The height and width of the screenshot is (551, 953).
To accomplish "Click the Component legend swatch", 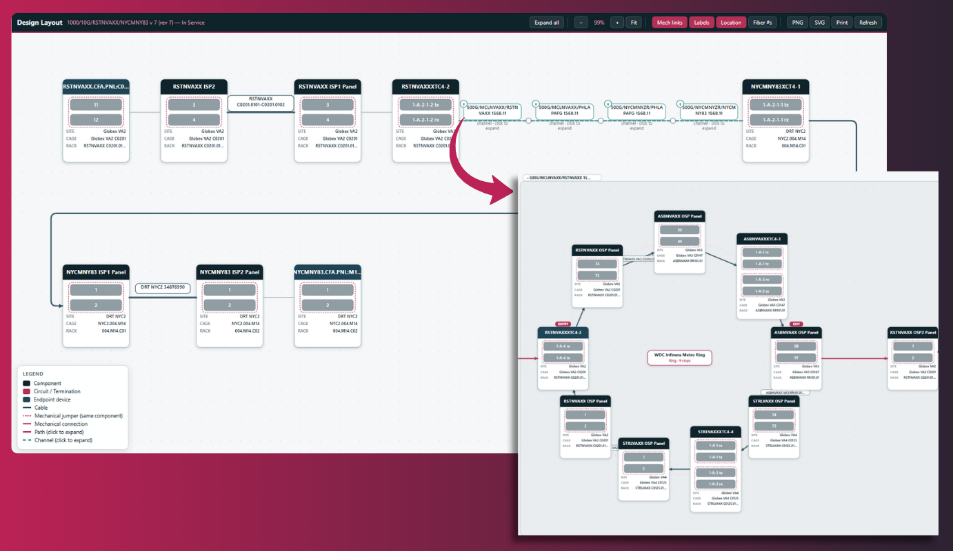I will 26,384.
